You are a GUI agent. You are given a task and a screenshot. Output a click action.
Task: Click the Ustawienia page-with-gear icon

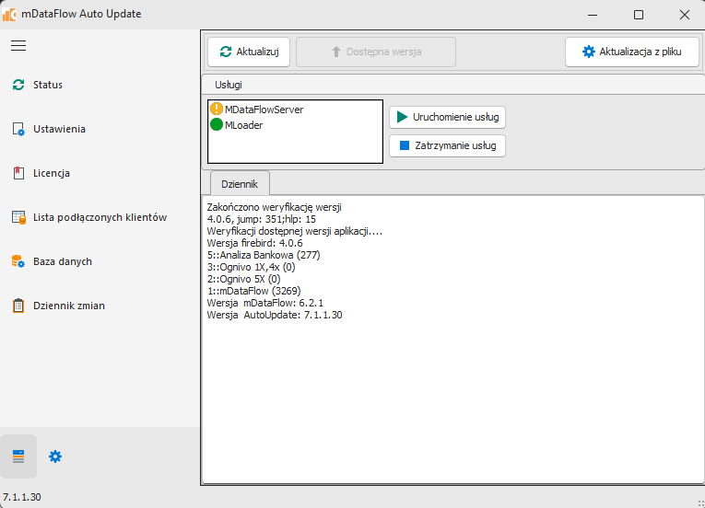18,130
